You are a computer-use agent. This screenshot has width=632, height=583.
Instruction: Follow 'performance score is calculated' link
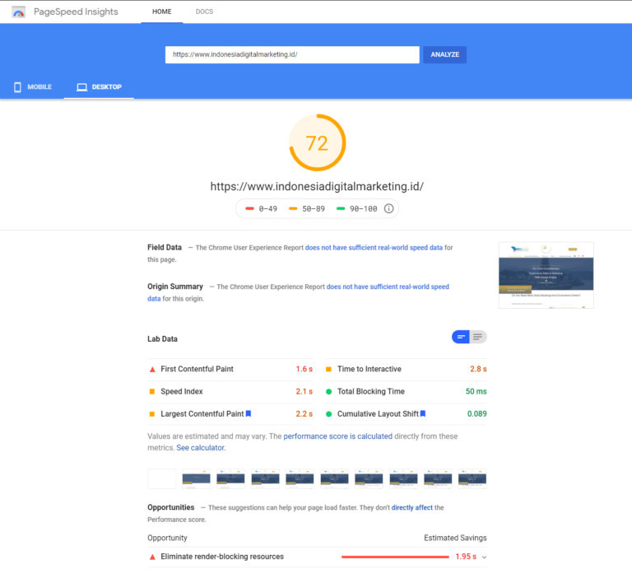(337, 436)
